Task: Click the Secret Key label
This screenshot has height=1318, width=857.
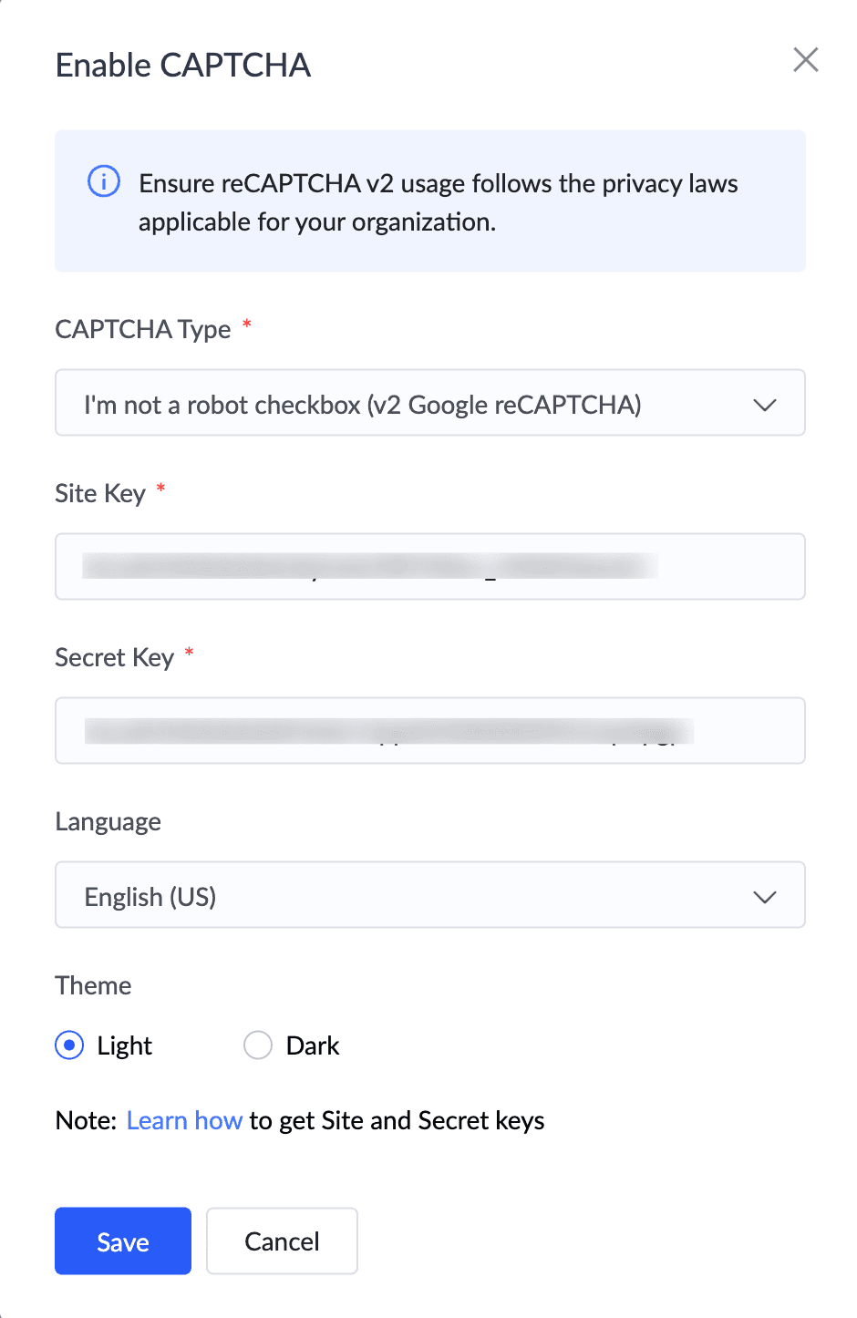Action: 114,657
